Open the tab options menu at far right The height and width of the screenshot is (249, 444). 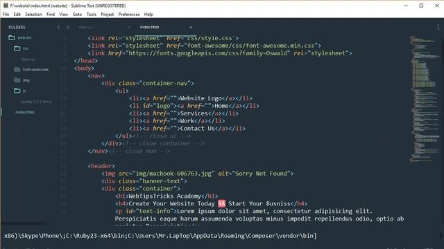438,27
